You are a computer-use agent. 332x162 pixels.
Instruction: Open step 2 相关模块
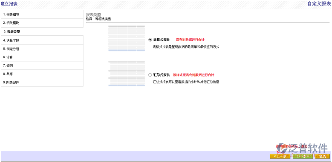coord(42,23)
